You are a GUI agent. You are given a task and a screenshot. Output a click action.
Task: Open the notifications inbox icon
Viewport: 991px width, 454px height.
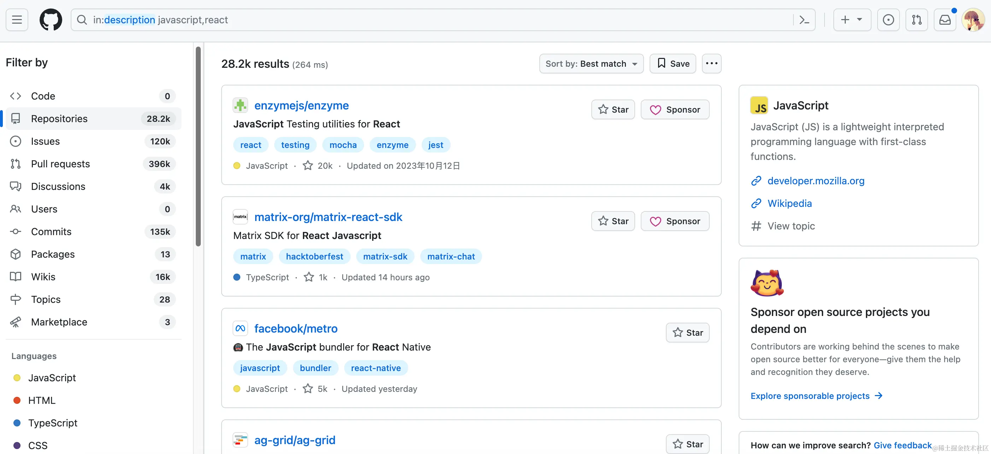pos(944,20)
